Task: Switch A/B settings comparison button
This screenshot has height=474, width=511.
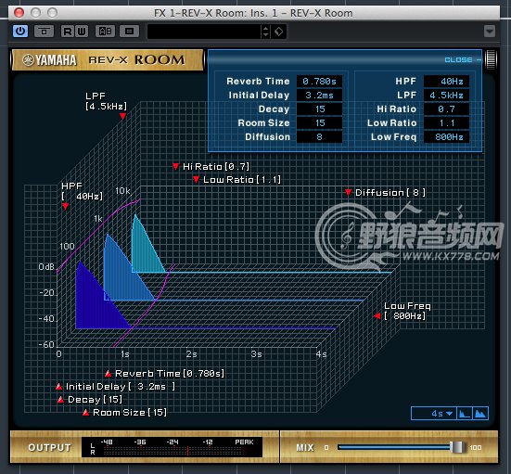Action: point(106,32)
